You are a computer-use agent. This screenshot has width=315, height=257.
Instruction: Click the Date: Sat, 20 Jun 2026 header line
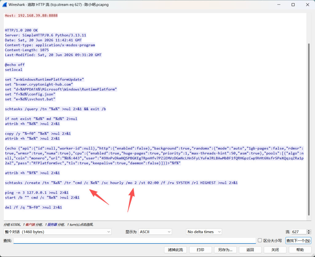pos(43,40)
